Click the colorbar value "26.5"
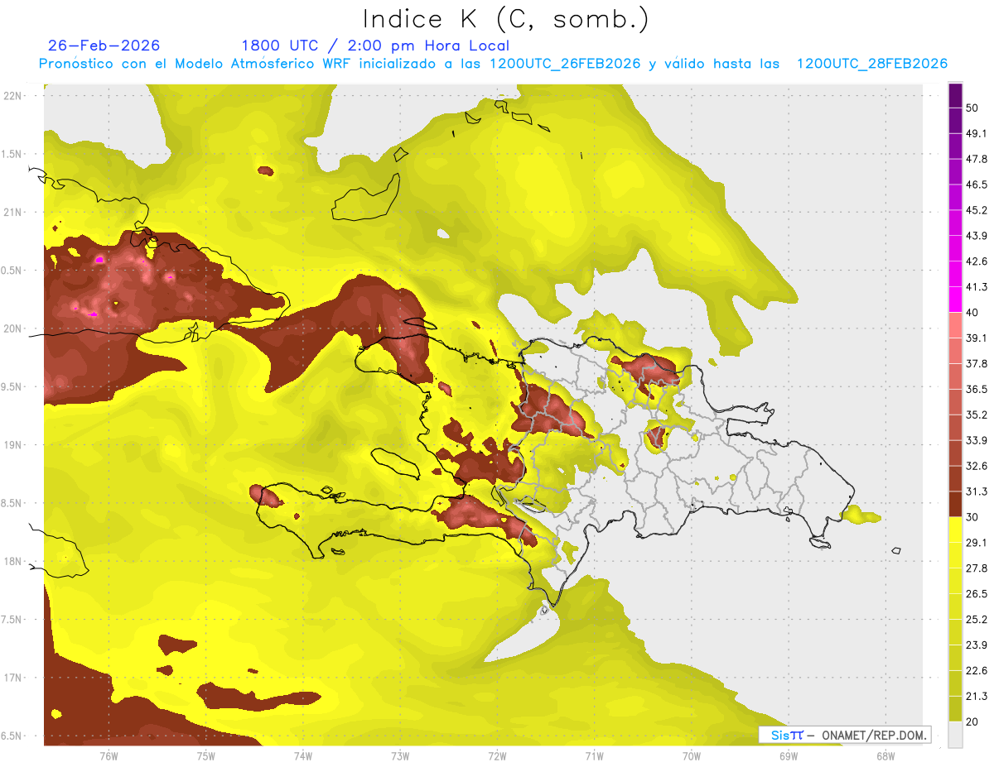Image resolution: width=994 pixels, height=767 pixels. [977, 594]
